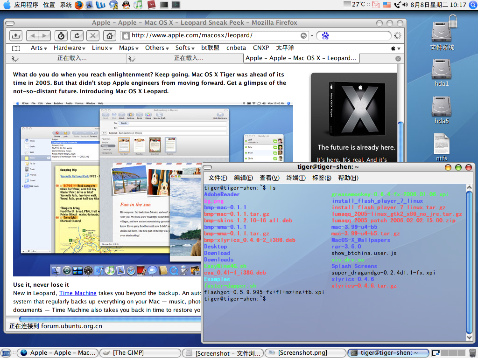Expand the Linux bookmarks folder

(x=102, y=48)
